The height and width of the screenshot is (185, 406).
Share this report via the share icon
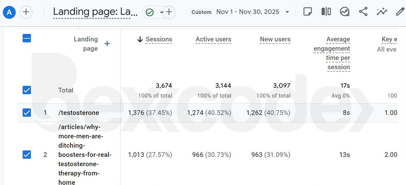pyautogui.click(x=363, y=11)
